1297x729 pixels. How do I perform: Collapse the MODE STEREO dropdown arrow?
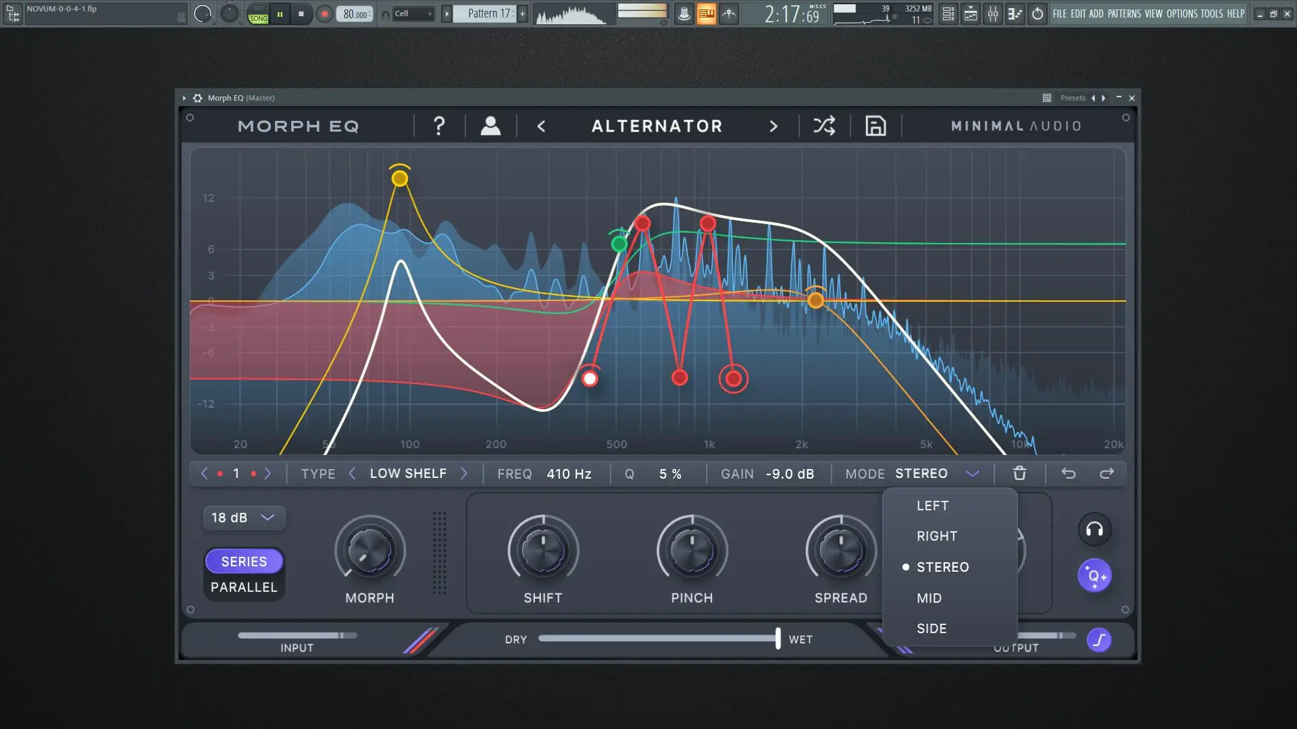coord(972,474)
